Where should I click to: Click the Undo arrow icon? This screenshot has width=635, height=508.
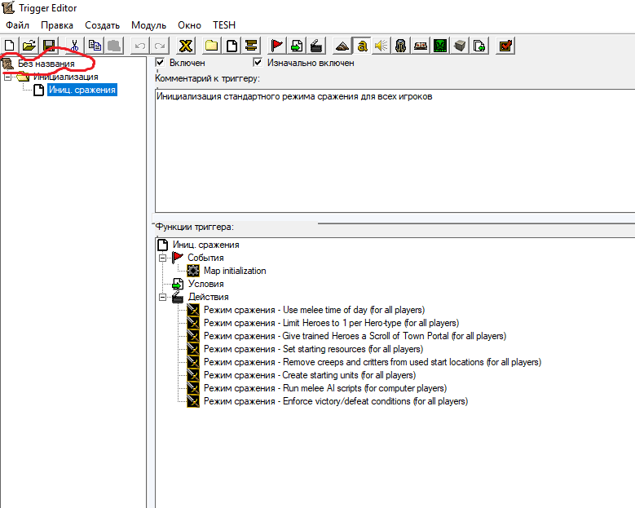click(140, 46)
